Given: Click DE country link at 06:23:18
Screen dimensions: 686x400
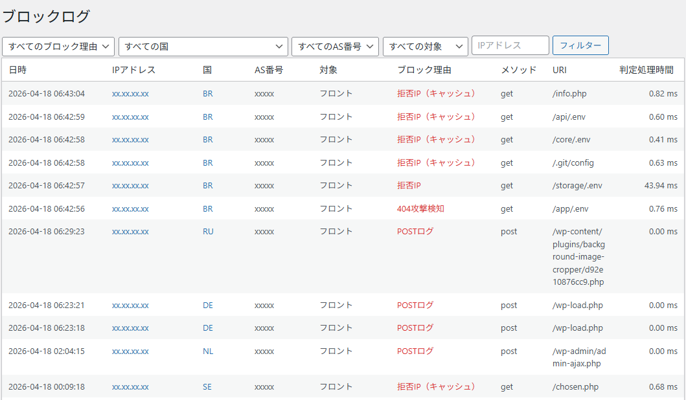Looking at the screenshot, I should [208, 328].
